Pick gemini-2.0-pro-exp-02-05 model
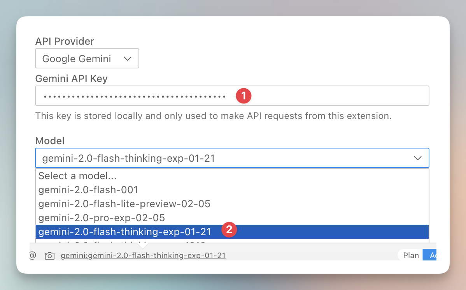 [102, 218]
